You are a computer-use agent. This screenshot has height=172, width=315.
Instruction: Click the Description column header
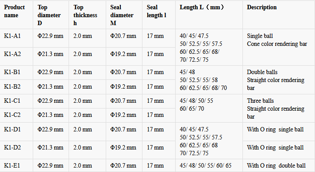[262, 7]
